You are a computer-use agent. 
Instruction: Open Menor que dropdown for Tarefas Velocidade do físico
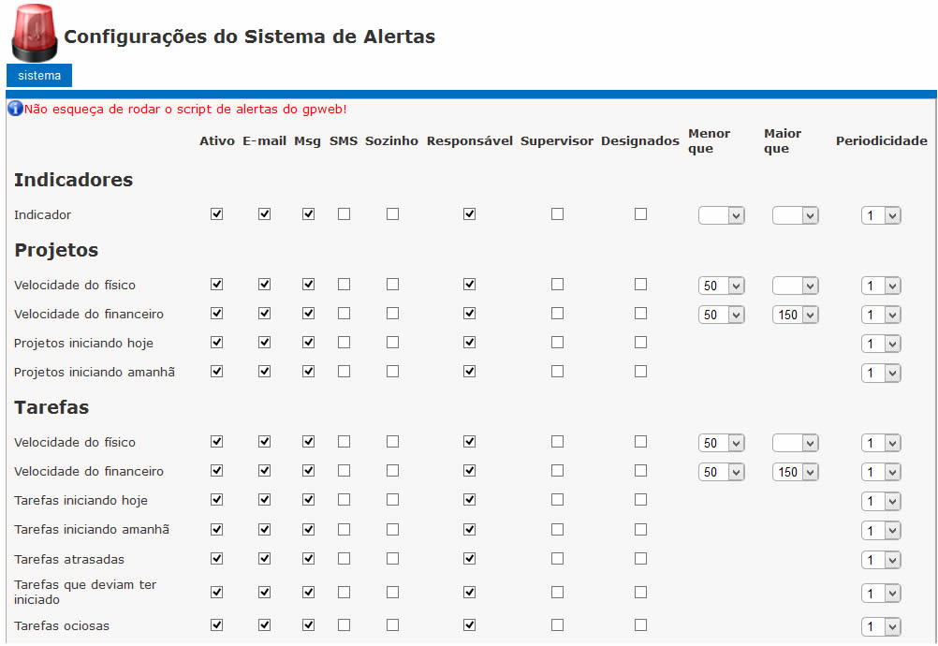[722, 443]
